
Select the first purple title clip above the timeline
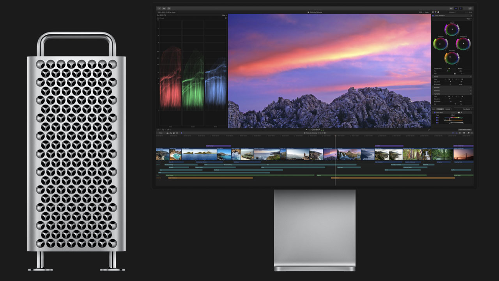[218, 146]
